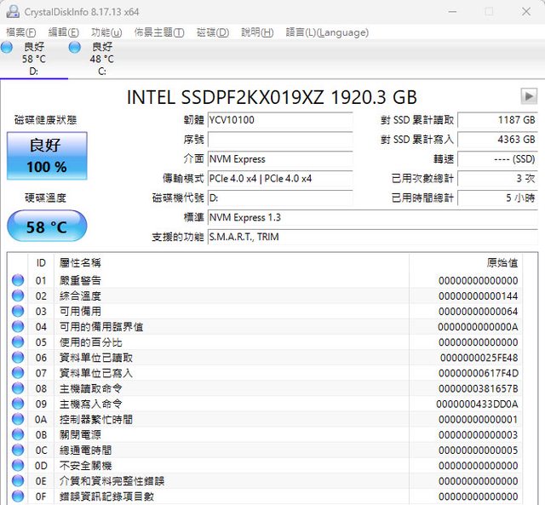Open the 功能(u) menu
The width and height of the screenshot is (545, 505).
coord(106,32)
